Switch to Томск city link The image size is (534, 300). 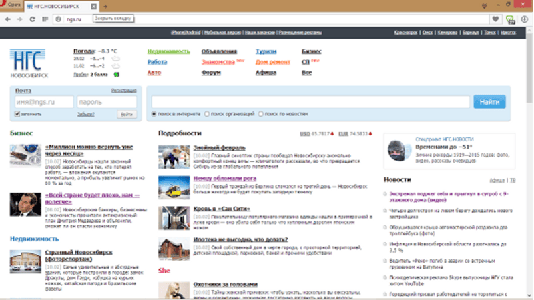click(490, 32)
